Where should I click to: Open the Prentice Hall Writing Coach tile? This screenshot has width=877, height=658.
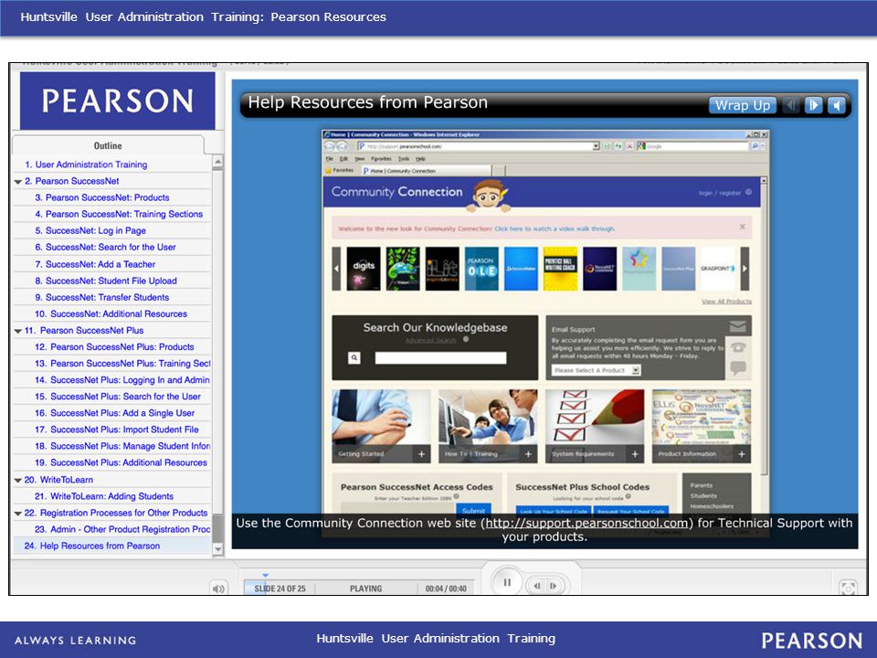click(x=560, y=269)
